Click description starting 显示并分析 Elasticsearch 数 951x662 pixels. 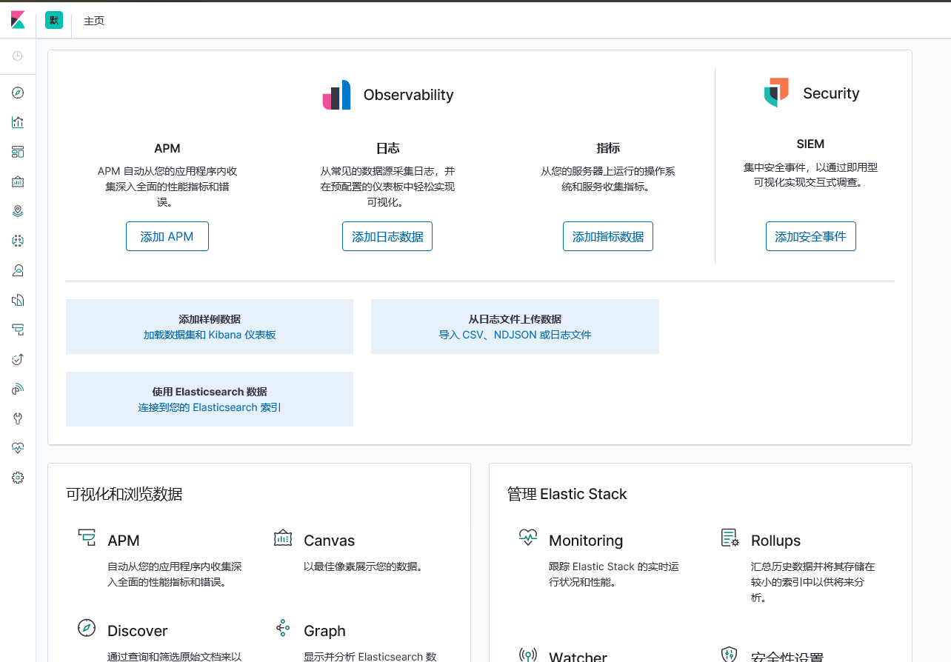click(x=370, y=656)
